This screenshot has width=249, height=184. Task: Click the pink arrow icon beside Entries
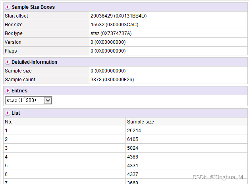pyautogui.click(x=8, y=91)
